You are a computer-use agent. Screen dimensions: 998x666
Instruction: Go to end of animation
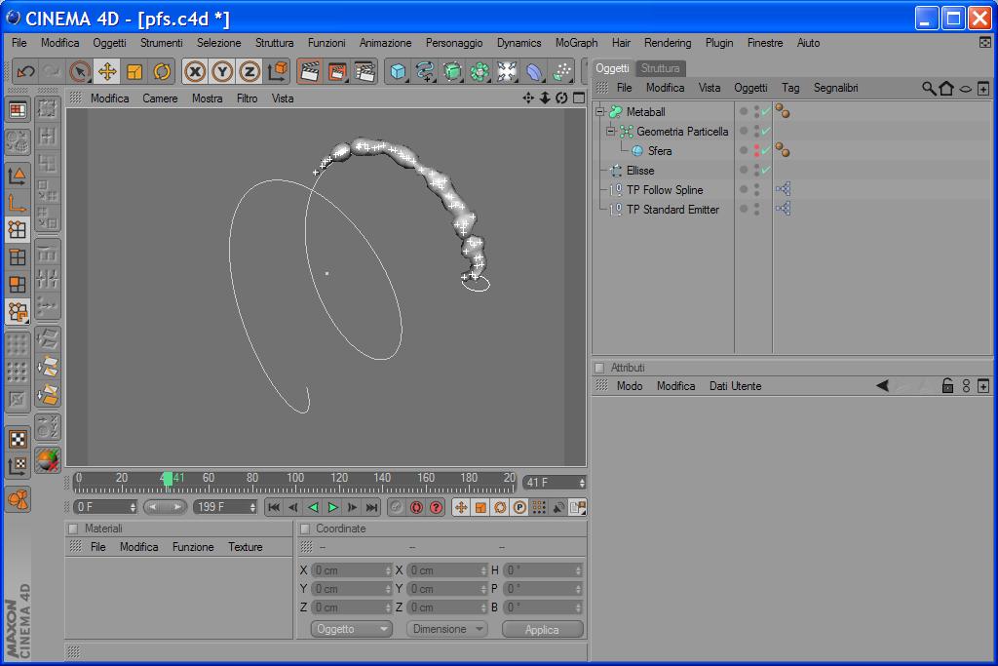pos(371,507)
